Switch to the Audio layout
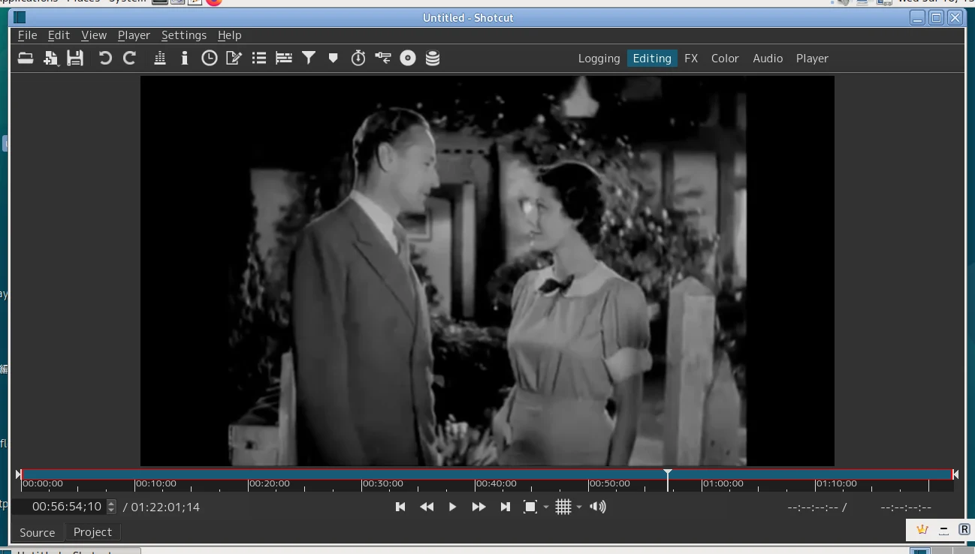 pyautogui.click(x=768, y=59)
